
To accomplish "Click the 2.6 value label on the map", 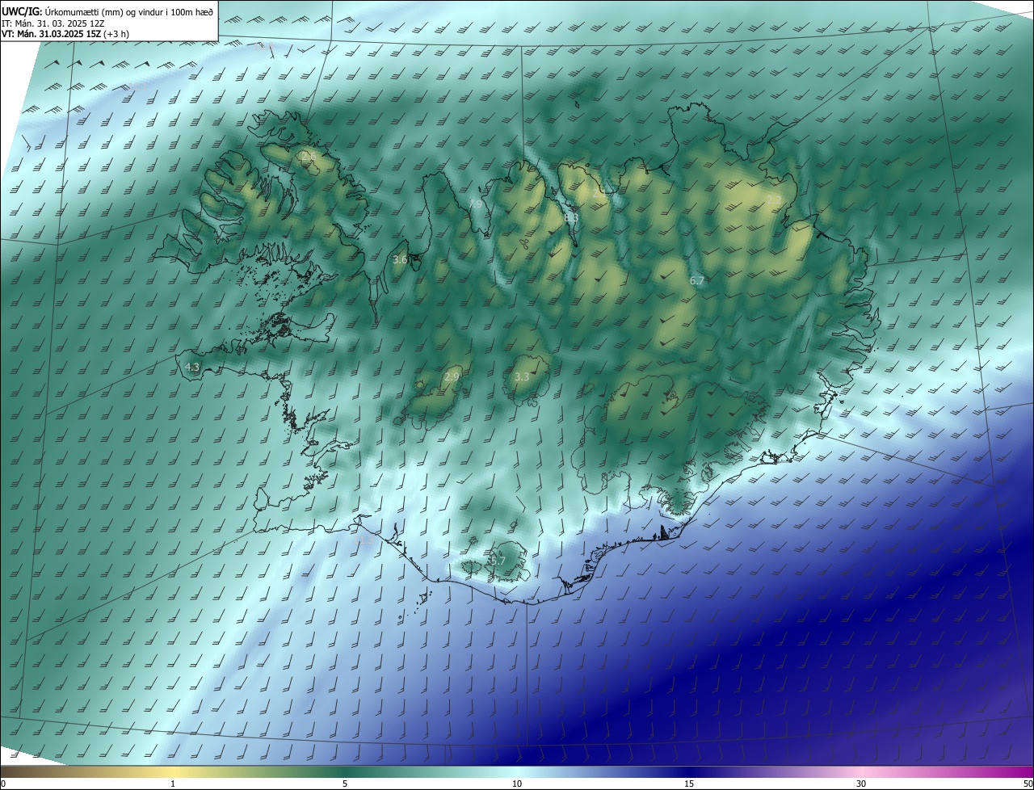I will pos(308,157).
